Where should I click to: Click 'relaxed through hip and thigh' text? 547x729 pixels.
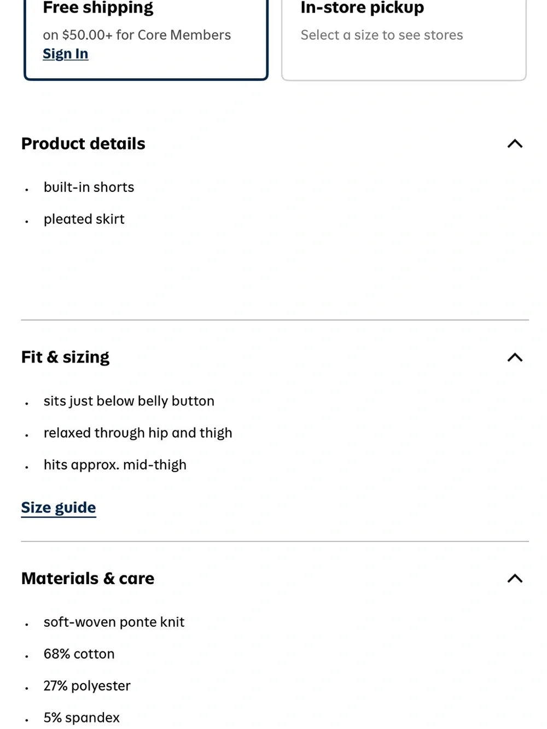(x=138, y=433)
